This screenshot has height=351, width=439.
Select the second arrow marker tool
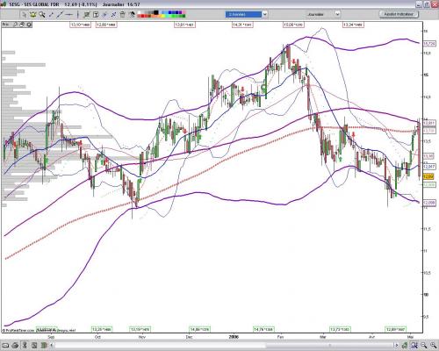click(x=113, y=14)
